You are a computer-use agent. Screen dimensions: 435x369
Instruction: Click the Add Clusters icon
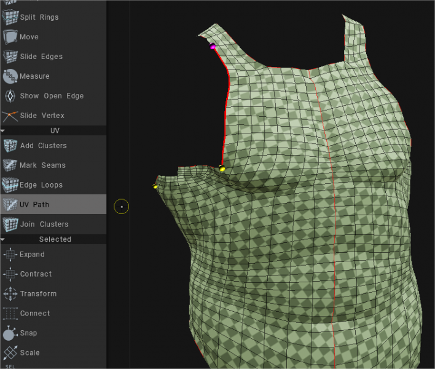coord(10,146)
